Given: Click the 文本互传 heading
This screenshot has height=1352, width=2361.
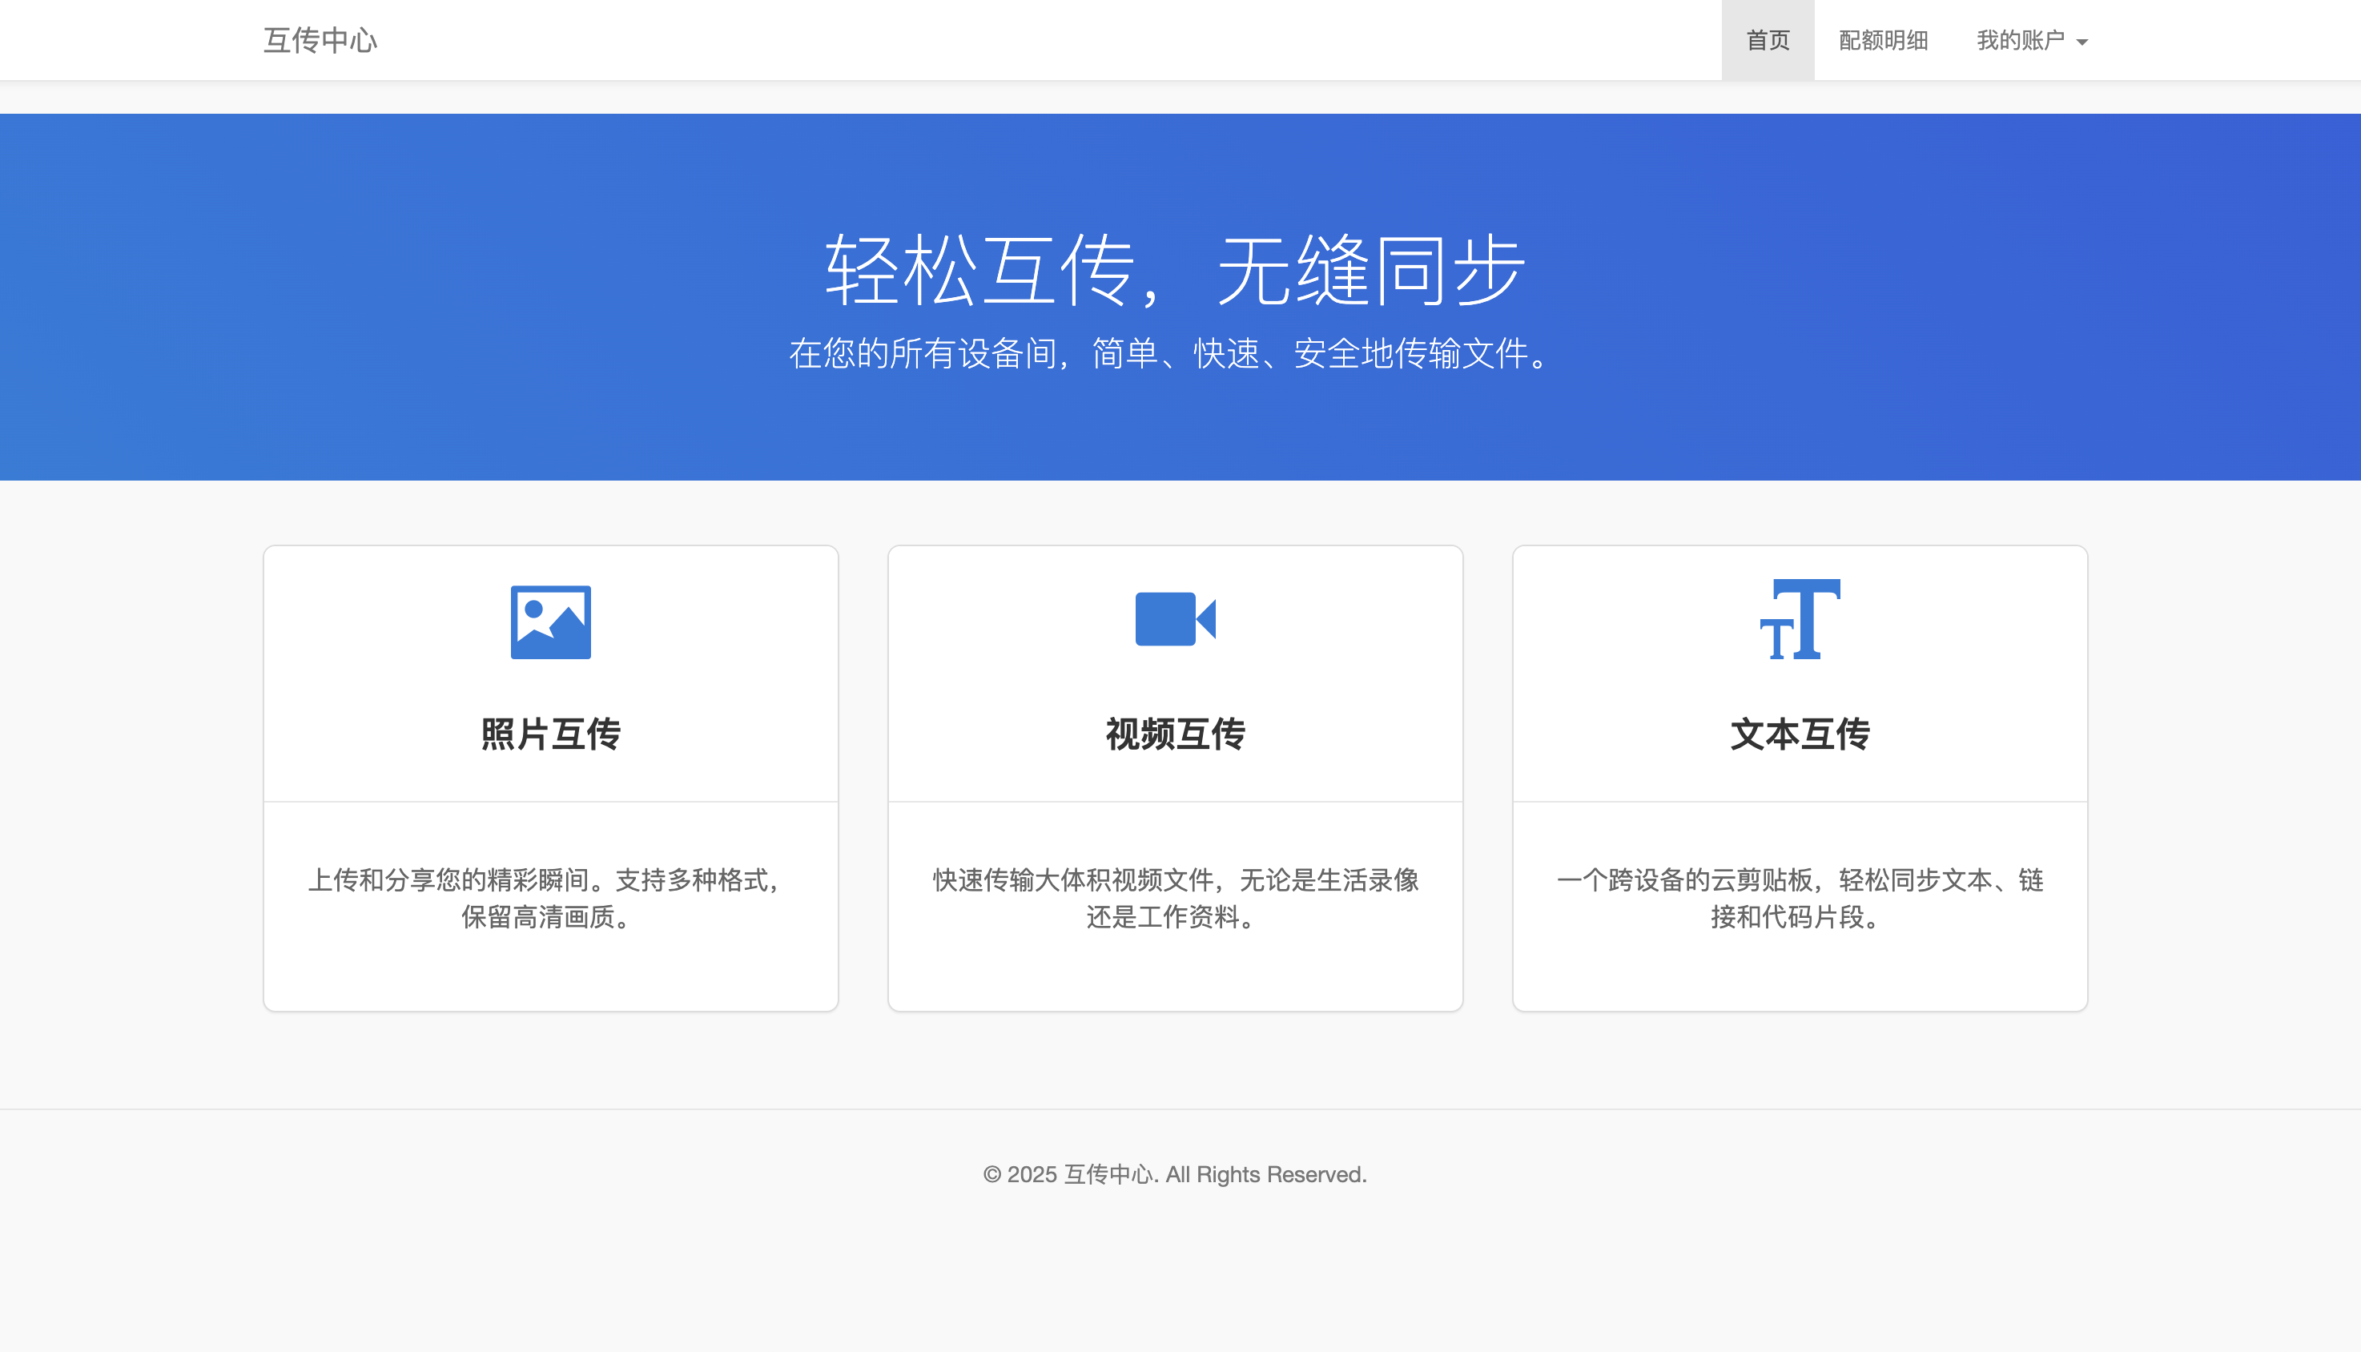Looking at the screenshot, I should [x=1800, y=735].
